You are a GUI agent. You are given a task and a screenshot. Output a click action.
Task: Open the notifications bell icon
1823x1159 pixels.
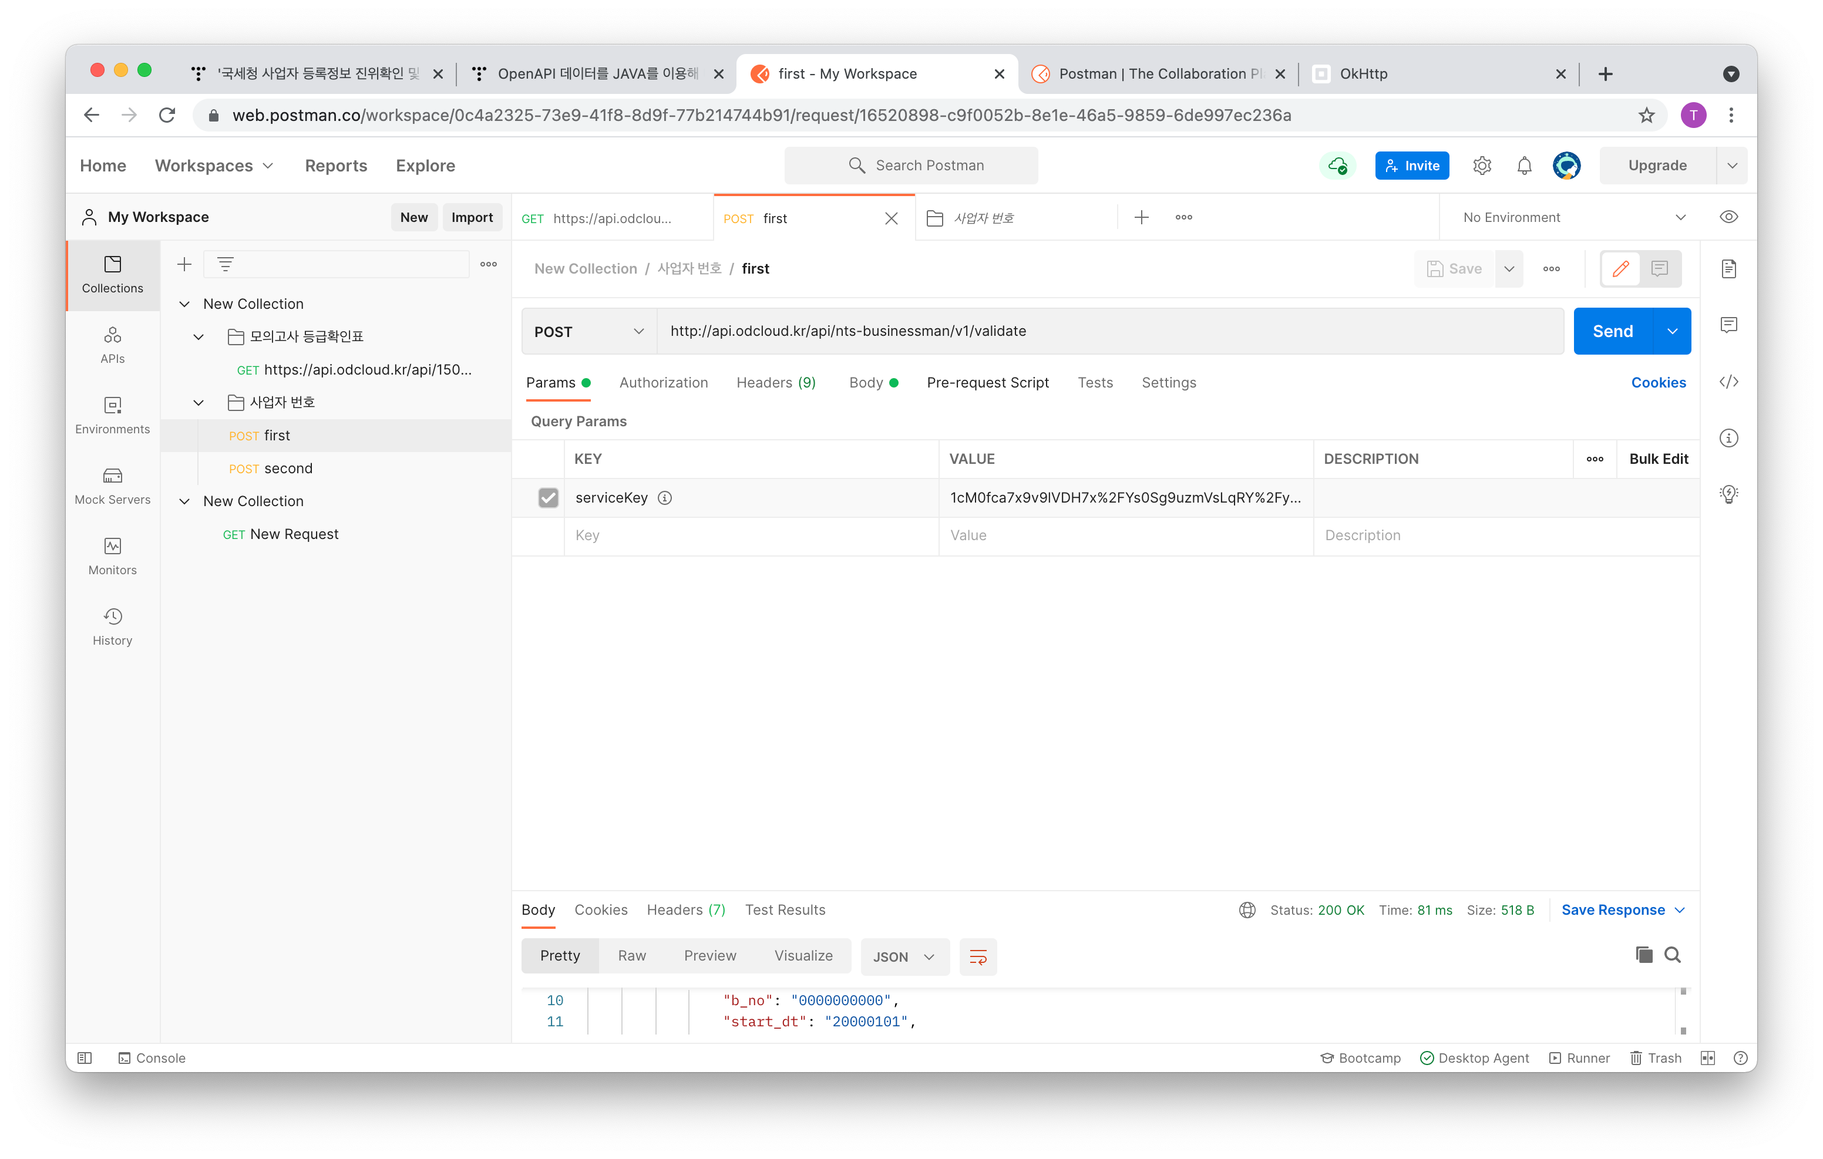(x=1524, y=165)
